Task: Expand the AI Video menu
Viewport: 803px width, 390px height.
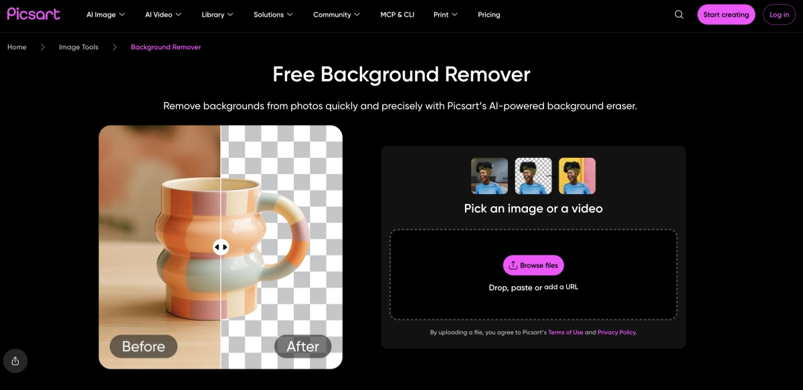Action: [163, 15]
